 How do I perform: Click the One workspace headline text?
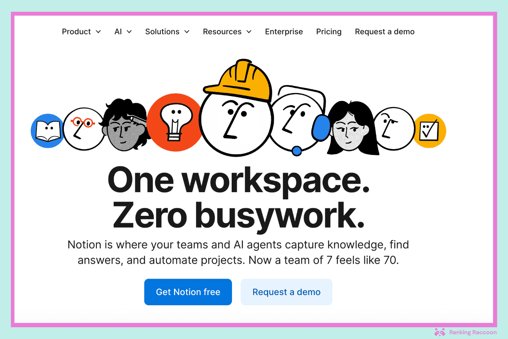(x=238, y=180)
